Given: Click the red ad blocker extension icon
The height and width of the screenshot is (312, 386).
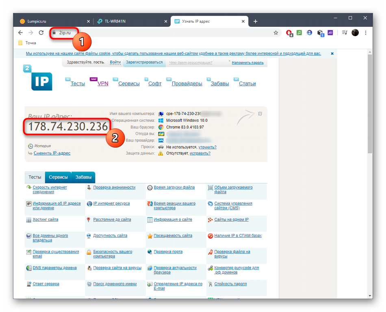Looking at the screenshot, I should tap(289, 33).
